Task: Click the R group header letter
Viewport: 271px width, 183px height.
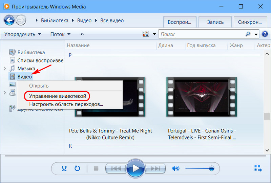Action: (x=70, y=146)
